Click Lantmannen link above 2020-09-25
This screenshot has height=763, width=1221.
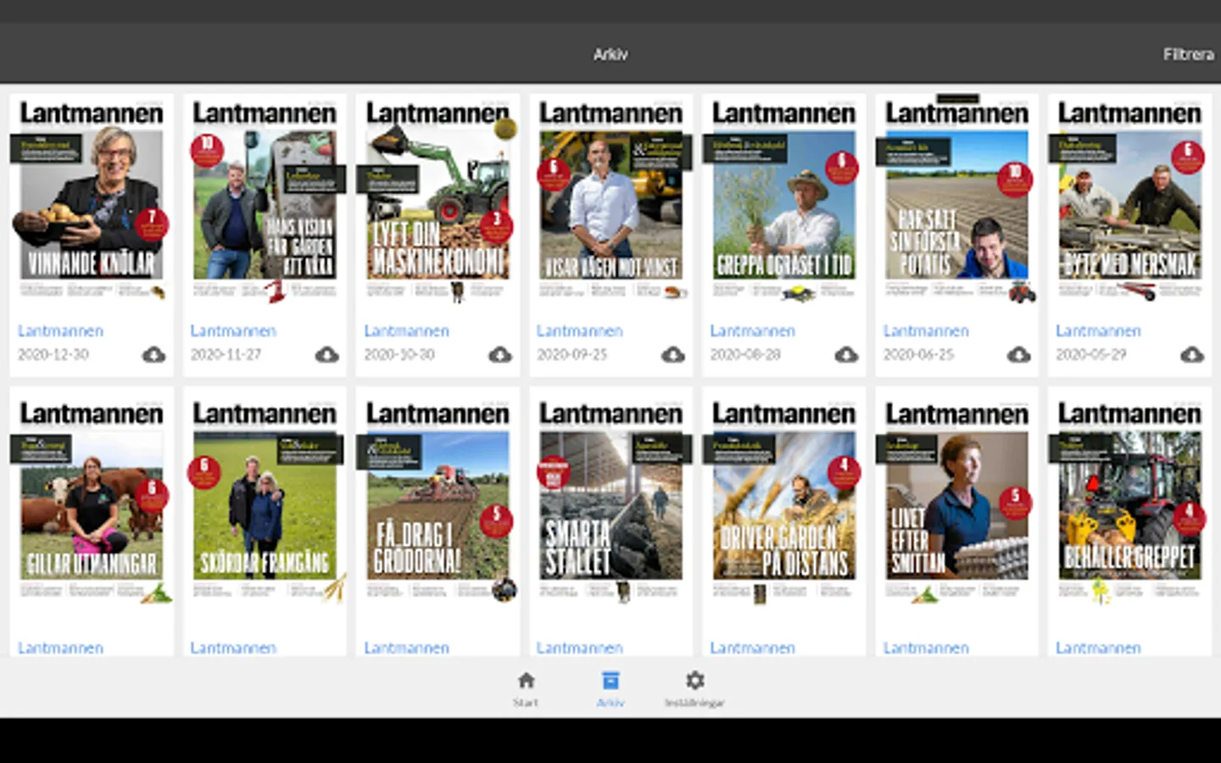coord(579,331)
